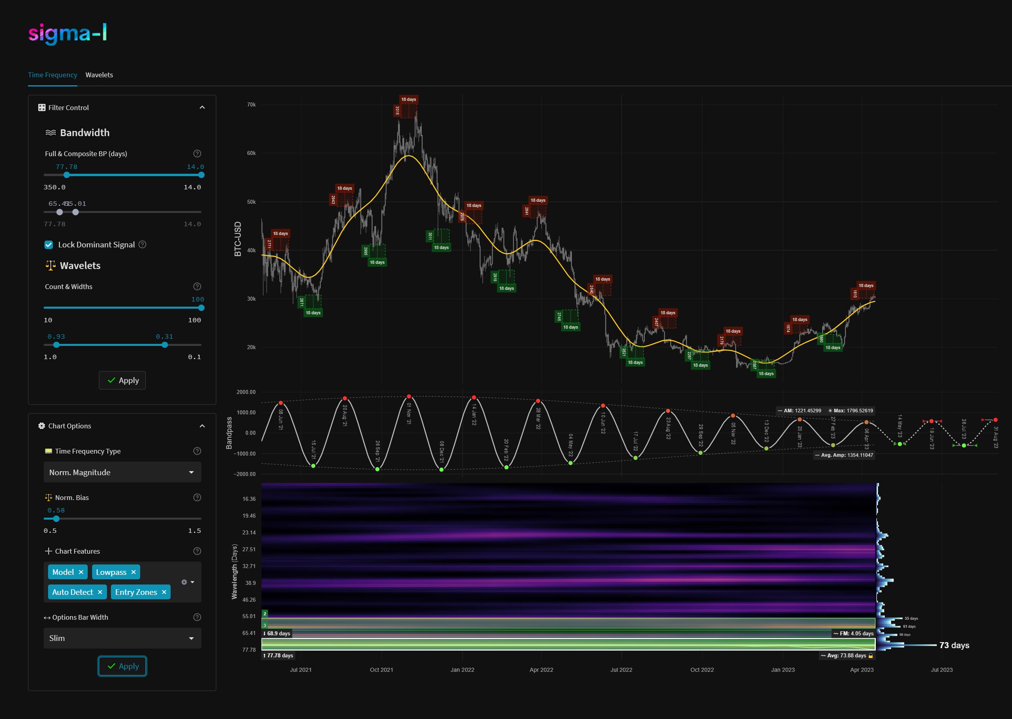
Task: Clear all chart features with round x icon
Action: pyautogui.click(x=184, y=582)
